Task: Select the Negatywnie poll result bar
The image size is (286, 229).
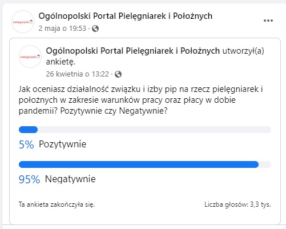Action: click(145, 164)
